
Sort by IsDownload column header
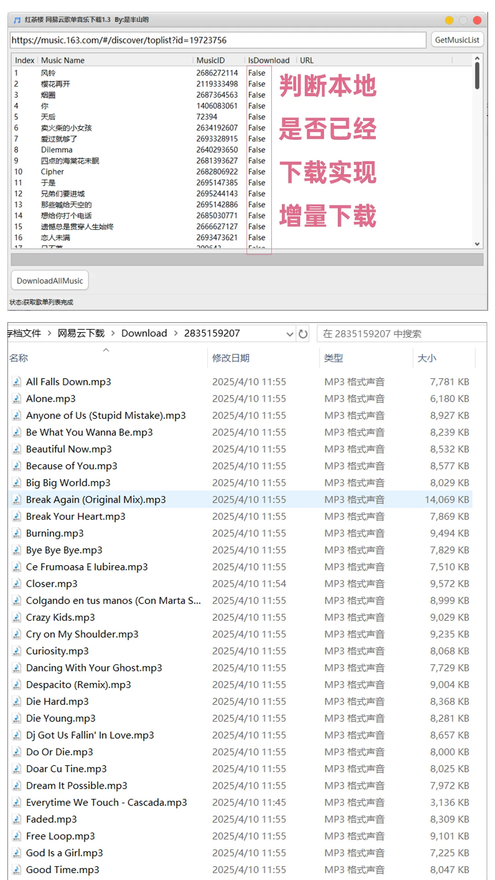click(269, 60)
